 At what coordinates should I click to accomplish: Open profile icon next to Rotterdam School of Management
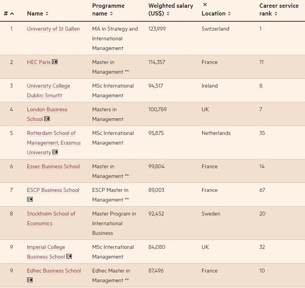pyautogui.click(x=55, y=152)
